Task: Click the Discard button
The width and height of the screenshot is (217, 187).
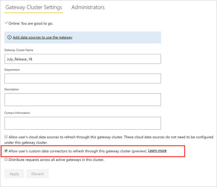Action: (x=37, y=174)
